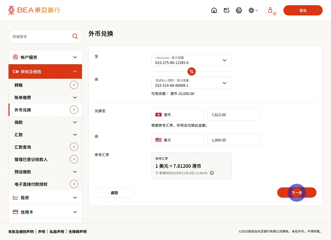The height and width of the screenshot is (240, 331).
Task: Open the source account dropdown 015-514-88-88888-1
Action: click(x=191, y=83)
